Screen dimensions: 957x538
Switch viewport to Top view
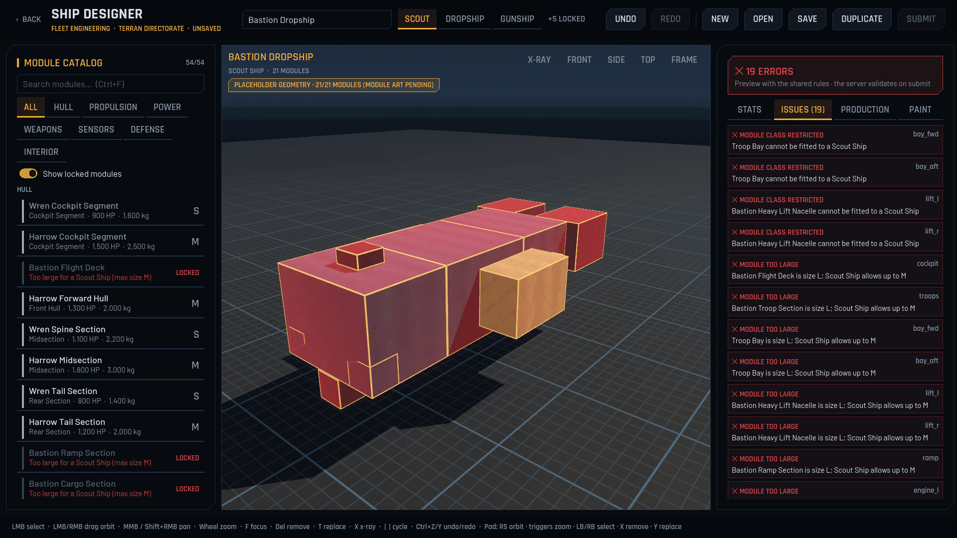(x=647, y=60)
